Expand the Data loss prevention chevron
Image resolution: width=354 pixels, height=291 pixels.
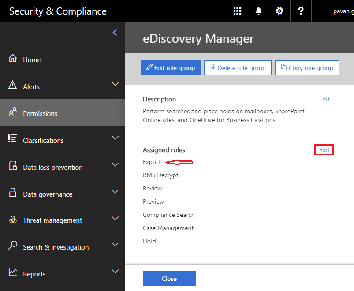(115, 165)
